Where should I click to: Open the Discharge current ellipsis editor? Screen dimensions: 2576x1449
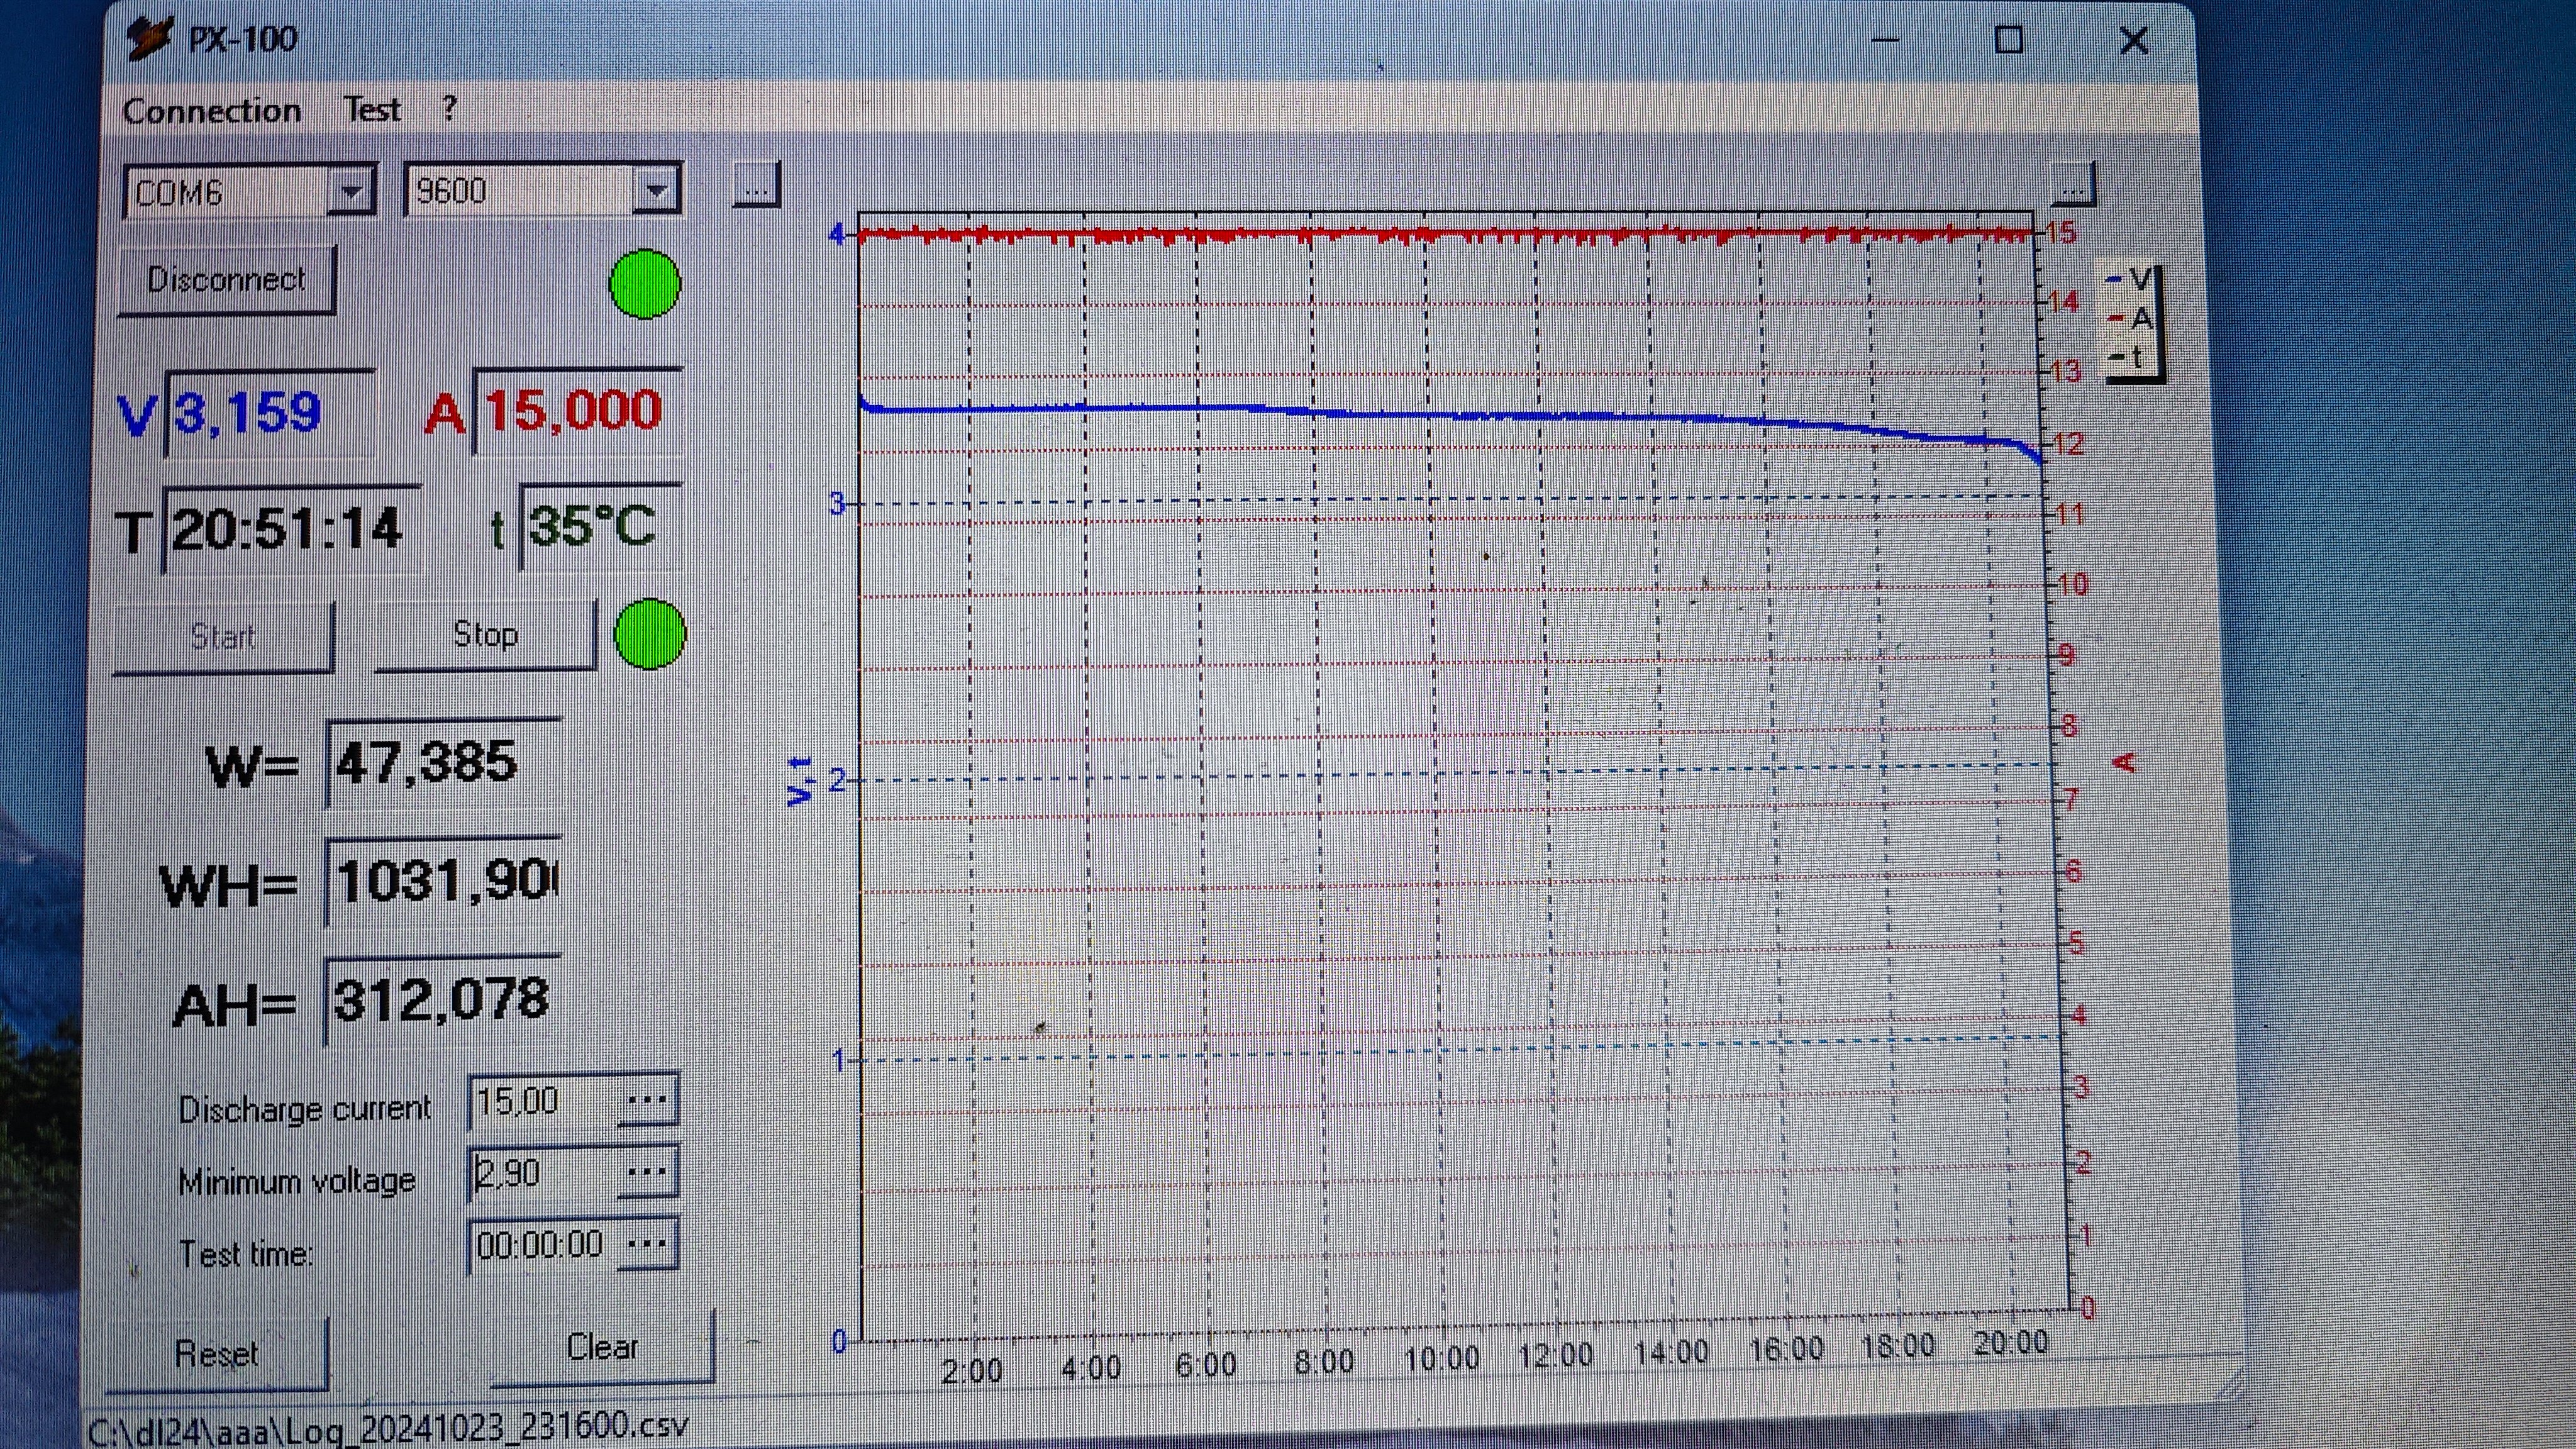647,1100
